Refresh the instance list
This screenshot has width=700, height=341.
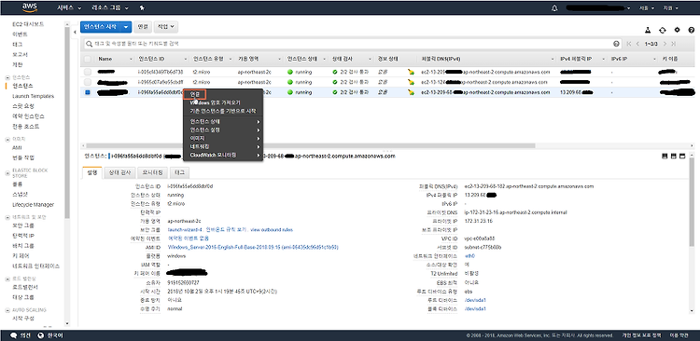pos(662,30)
